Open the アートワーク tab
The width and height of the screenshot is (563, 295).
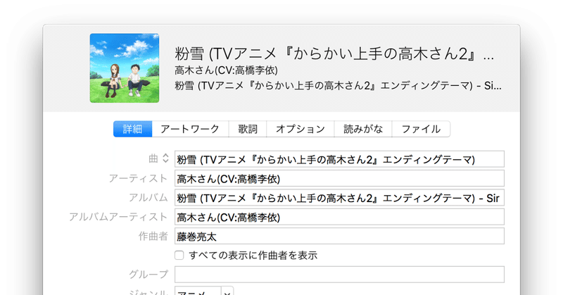190,129
